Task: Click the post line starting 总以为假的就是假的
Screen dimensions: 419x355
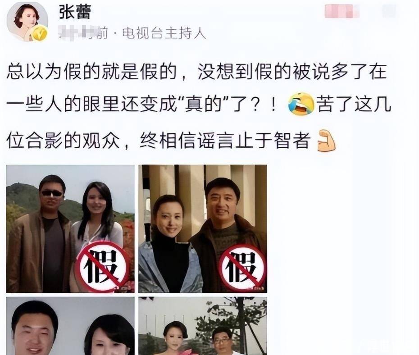Action: click(196, 72)
